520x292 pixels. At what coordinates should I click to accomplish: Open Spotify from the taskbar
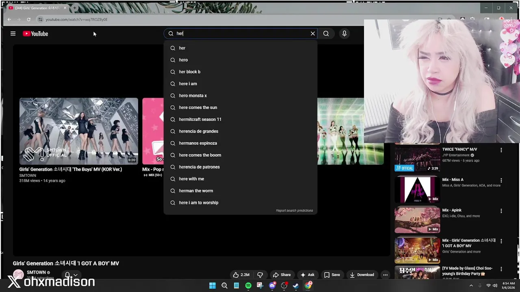pos(248,286)
